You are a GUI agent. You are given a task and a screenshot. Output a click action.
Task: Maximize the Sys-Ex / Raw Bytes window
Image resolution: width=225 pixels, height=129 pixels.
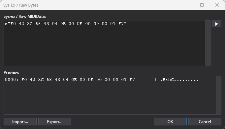[x=202, y=5]
